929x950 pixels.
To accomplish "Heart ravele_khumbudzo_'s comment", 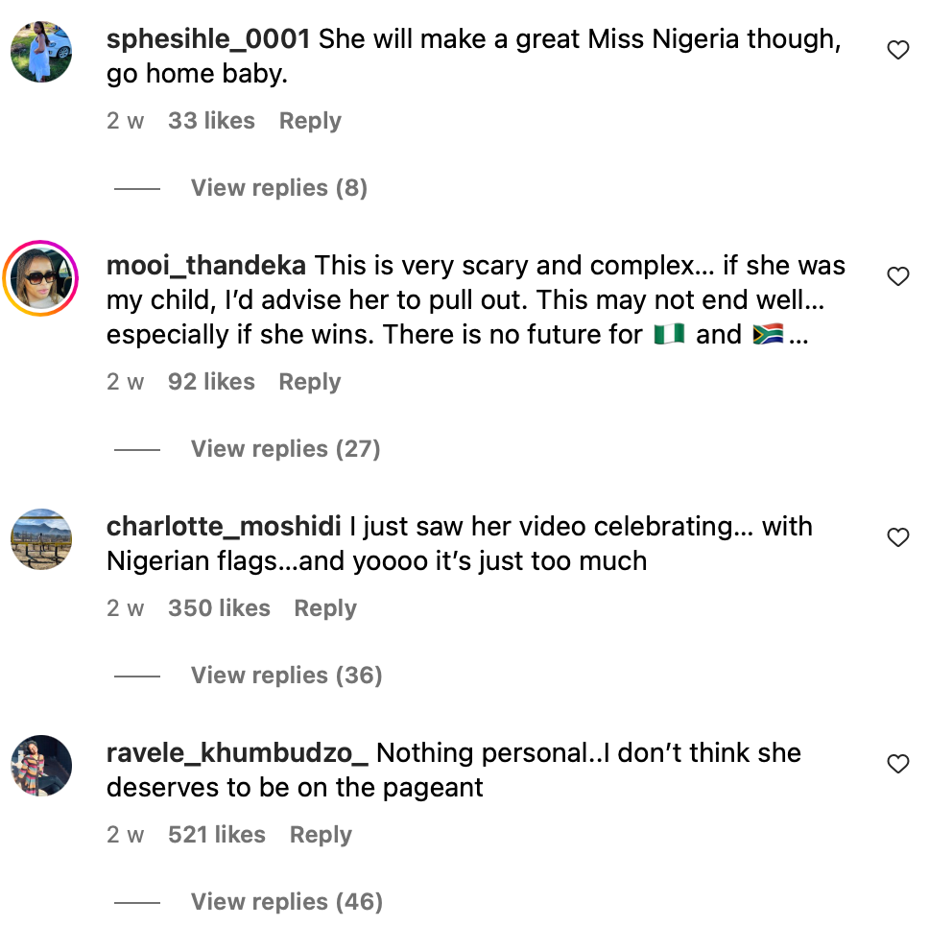I will (x=897, y=764).
